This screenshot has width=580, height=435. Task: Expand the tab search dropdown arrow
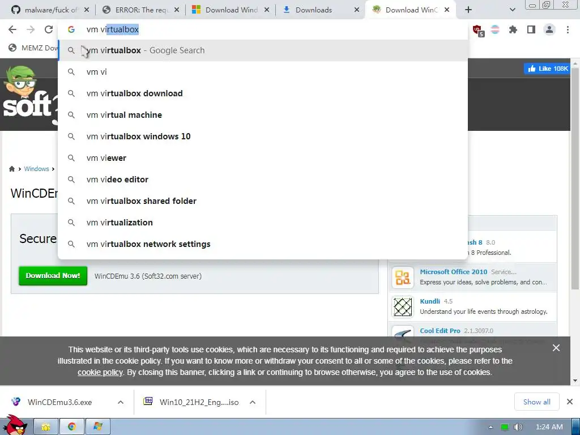(x=512, y=10)
